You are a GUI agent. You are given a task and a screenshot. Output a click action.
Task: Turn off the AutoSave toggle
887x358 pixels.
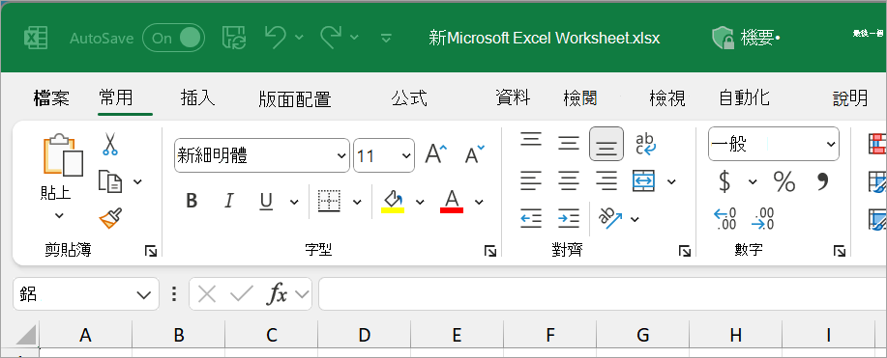(174, 38)
